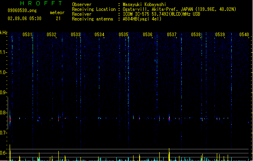This screenshot has width=253, height=161.
Task: Click the 0.6 kHz axis label
Action: pos(4,153)
